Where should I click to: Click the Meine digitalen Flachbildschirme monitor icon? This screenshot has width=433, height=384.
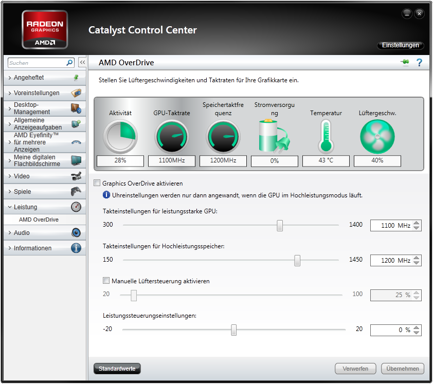click(76, 160)
